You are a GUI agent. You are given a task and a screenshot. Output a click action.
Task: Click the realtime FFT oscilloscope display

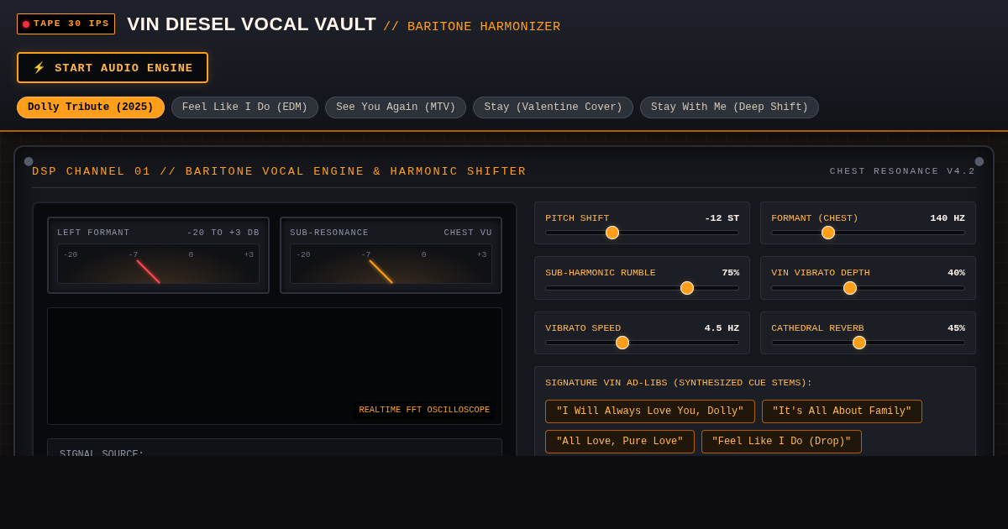point(275,366)
